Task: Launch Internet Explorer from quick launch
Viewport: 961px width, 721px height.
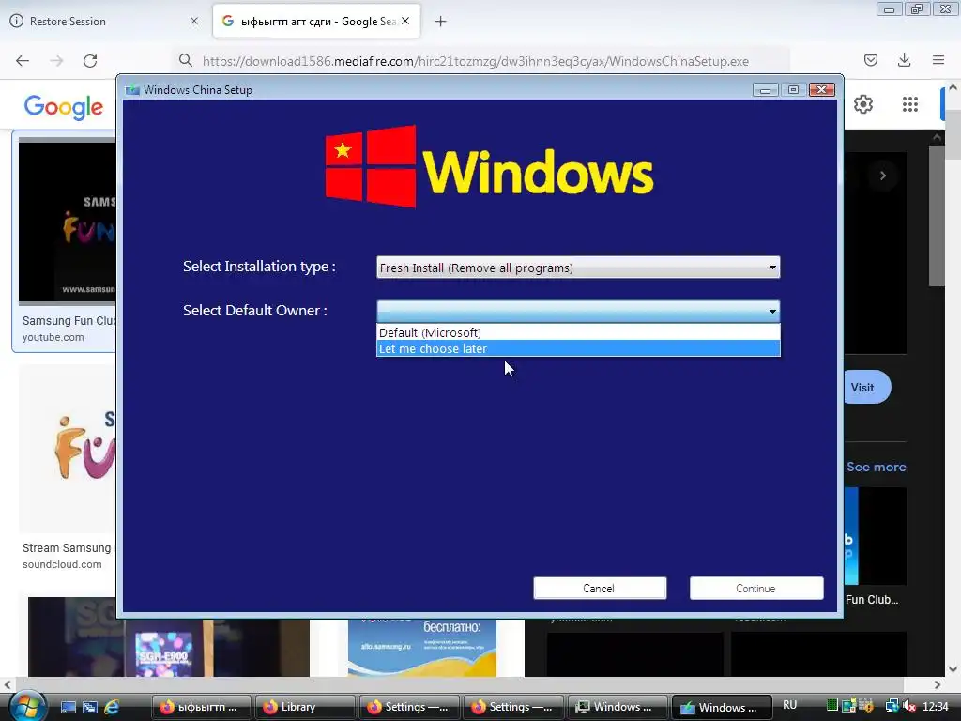Action: tap(112, 707)
